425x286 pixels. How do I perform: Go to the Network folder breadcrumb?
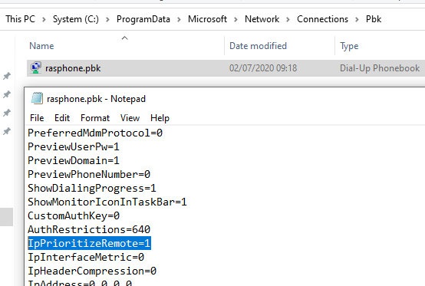pos(262,19)
